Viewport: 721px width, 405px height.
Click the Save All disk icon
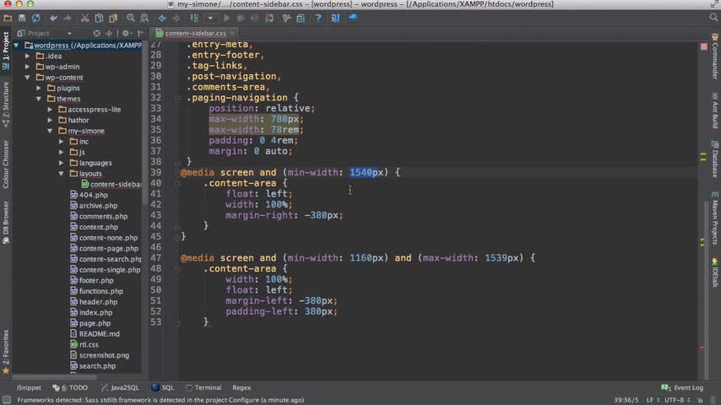(22, 18)
